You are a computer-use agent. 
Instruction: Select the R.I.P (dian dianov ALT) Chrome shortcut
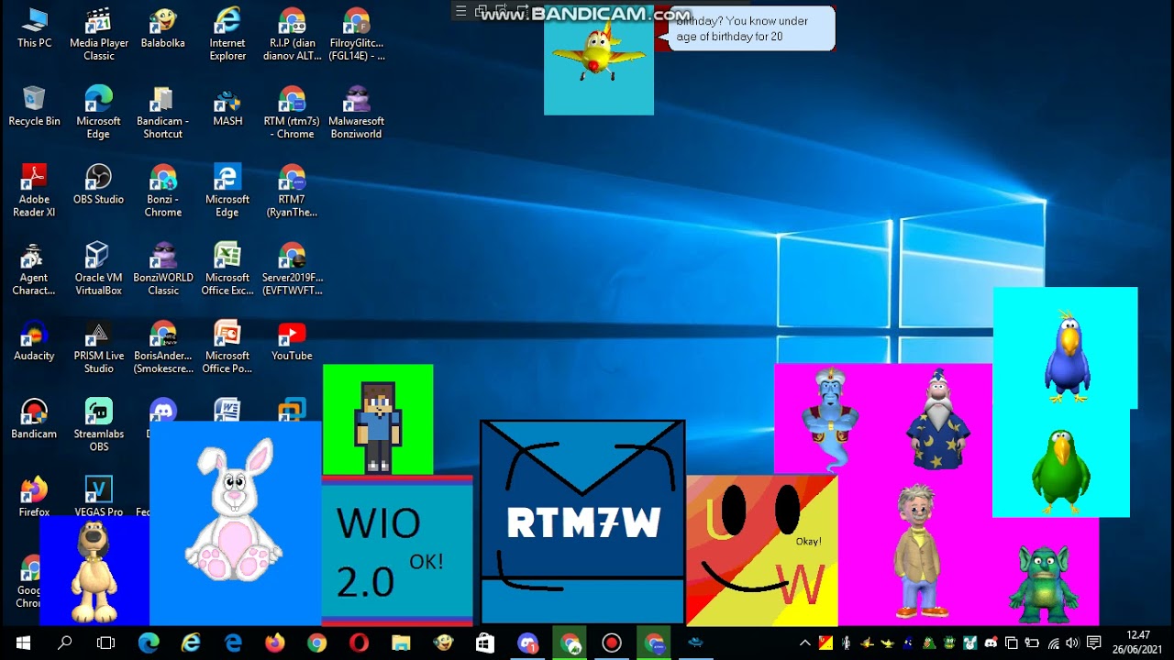292,35
